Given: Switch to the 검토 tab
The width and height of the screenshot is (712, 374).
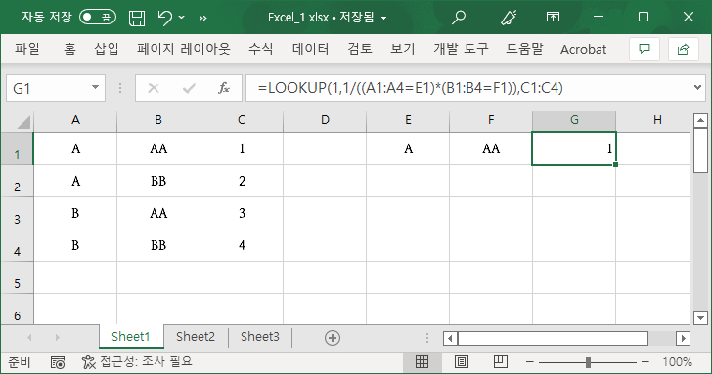Looking at the screenshot, I should [x=360, y=49].
